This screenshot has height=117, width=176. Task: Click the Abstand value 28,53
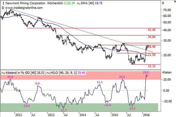click(x=41, y=73)
